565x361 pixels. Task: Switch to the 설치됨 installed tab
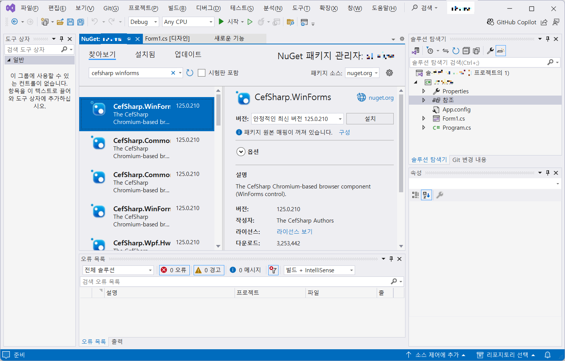click(145, 55)
